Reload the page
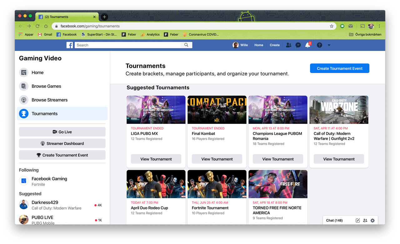400x244 pixels. click(x=37, y=26)
